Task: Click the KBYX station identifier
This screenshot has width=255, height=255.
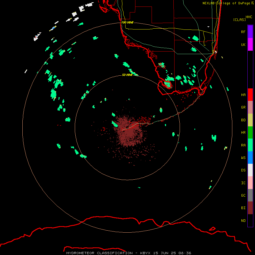Action: (145, 253)
